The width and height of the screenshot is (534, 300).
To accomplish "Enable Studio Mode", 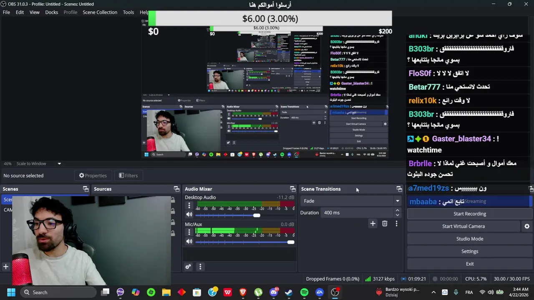I will coord(470,239).
